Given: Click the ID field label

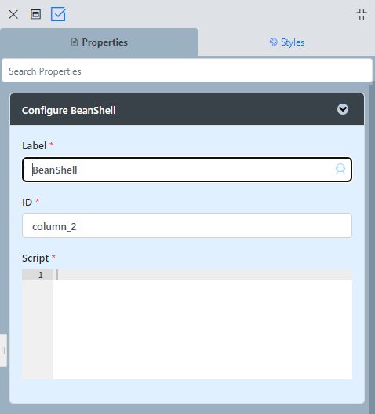Looking at the screenshot, I should pos(27,202).
